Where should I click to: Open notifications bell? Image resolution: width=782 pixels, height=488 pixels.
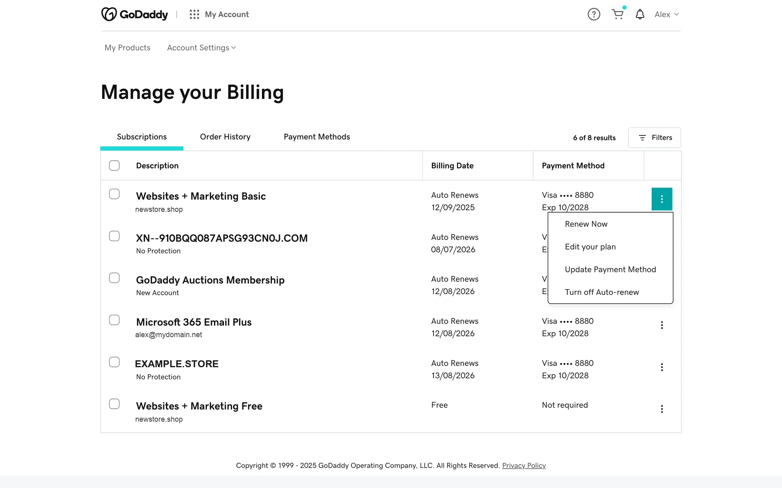coord(640,14)
